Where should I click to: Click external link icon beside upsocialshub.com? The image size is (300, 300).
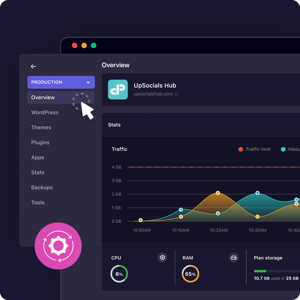pyautogui.click(x=177, y=94)
